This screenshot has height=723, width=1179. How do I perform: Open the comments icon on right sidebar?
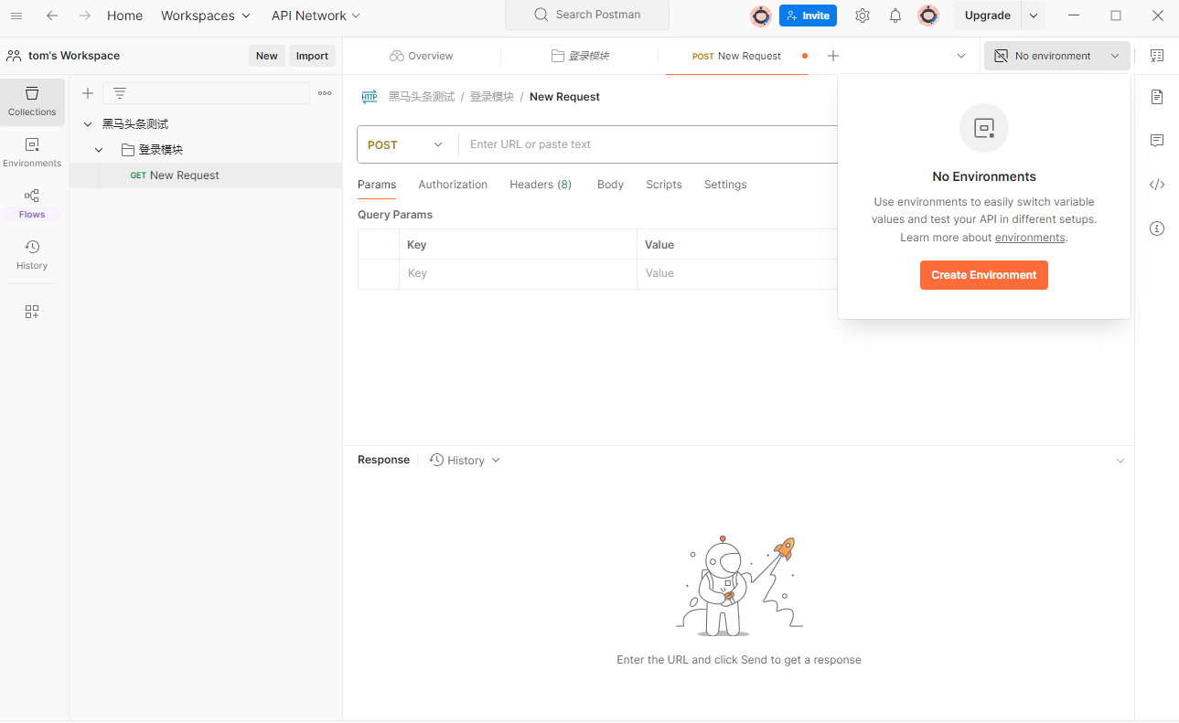click(x=1157, y=141)
